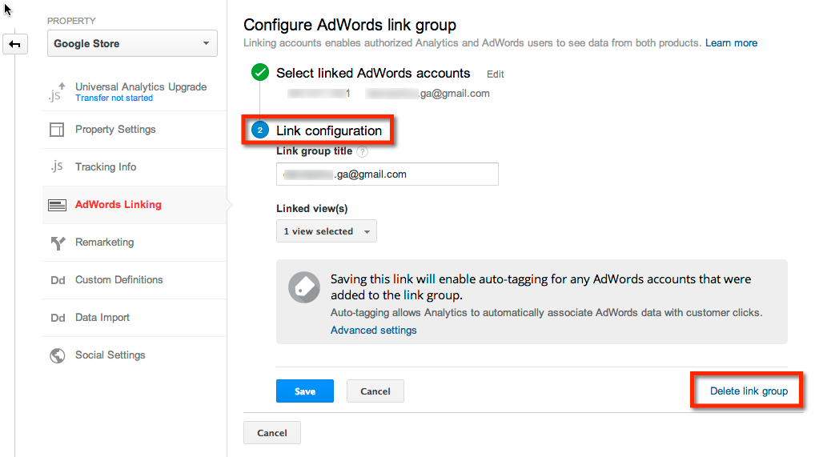Image resolution: width=819 pixels, height=457 pixels.
Task: Click the help icon beside Link group title
Action: 362,151
